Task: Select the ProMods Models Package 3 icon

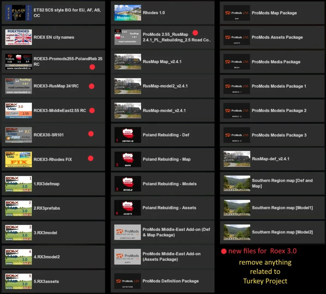Action: 237,135
